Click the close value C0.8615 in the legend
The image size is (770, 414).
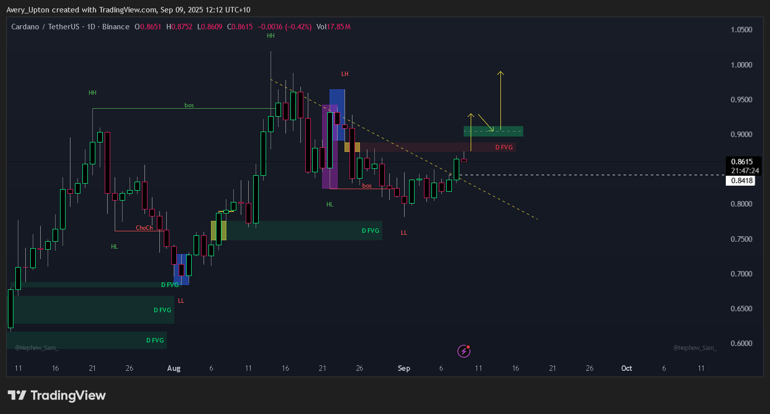240,27
